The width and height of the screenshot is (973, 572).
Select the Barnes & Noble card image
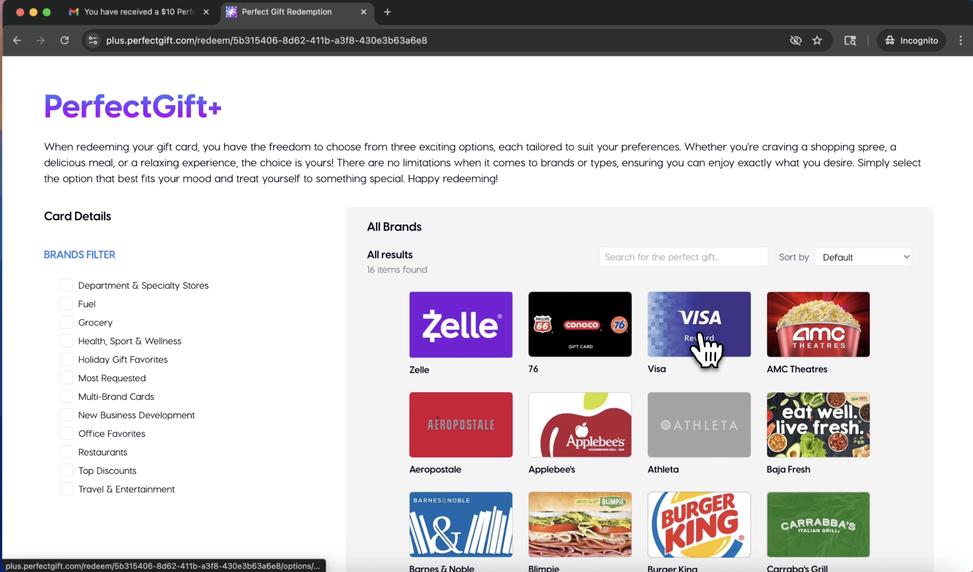461,524
